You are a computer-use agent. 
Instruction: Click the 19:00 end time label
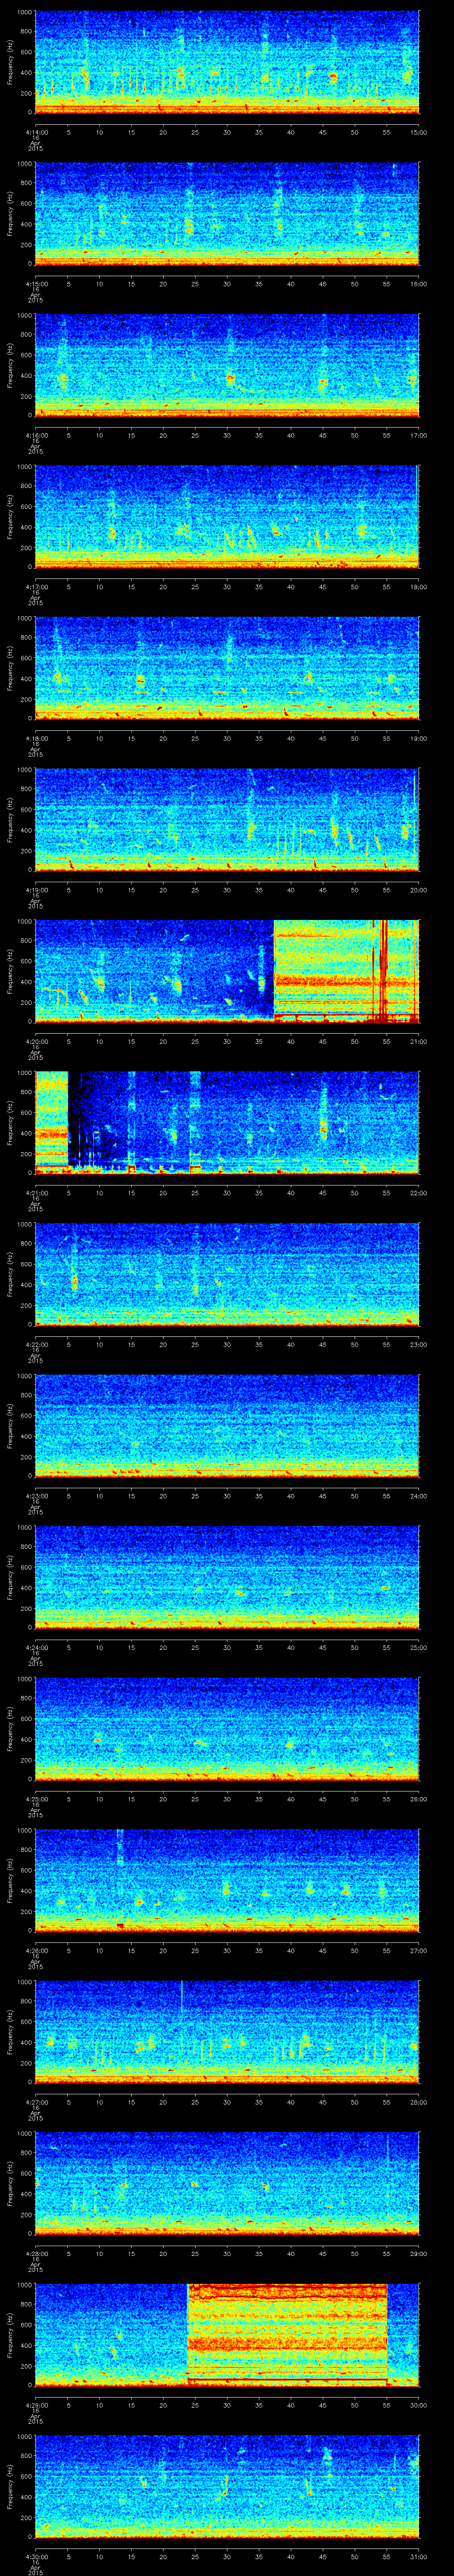click(418, 738)
